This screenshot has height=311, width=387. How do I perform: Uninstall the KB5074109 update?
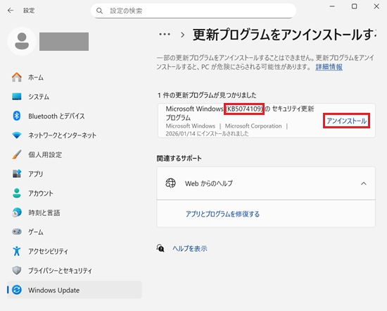(x=346, y=121)
